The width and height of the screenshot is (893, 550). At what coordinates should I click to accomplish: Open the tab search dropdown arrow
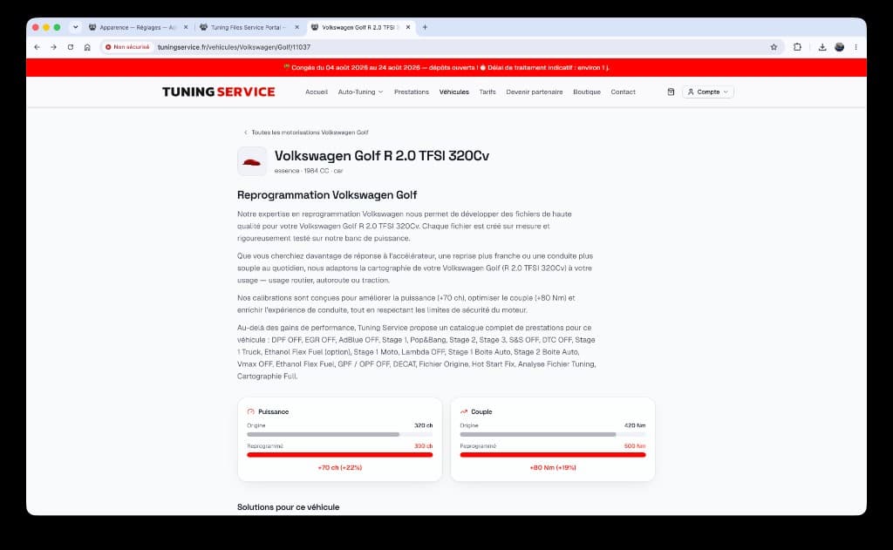coord(75,27)
